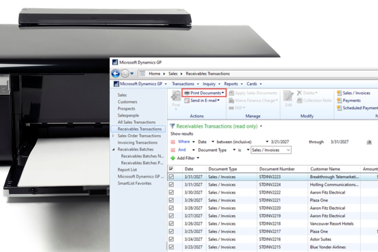Open the Inquiry menu
Viewport: 378px width, 252px height.
pyautogui.click(x=210, y=84)
